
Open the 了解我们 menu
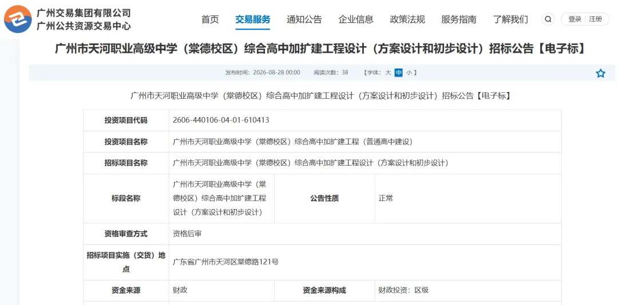(x=511, y=19)
